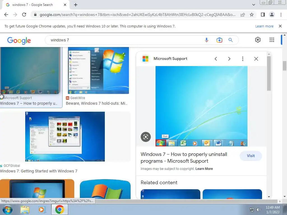Open the blue Windows flag logo image
This screenshot has height=215, width=287.
105,189
